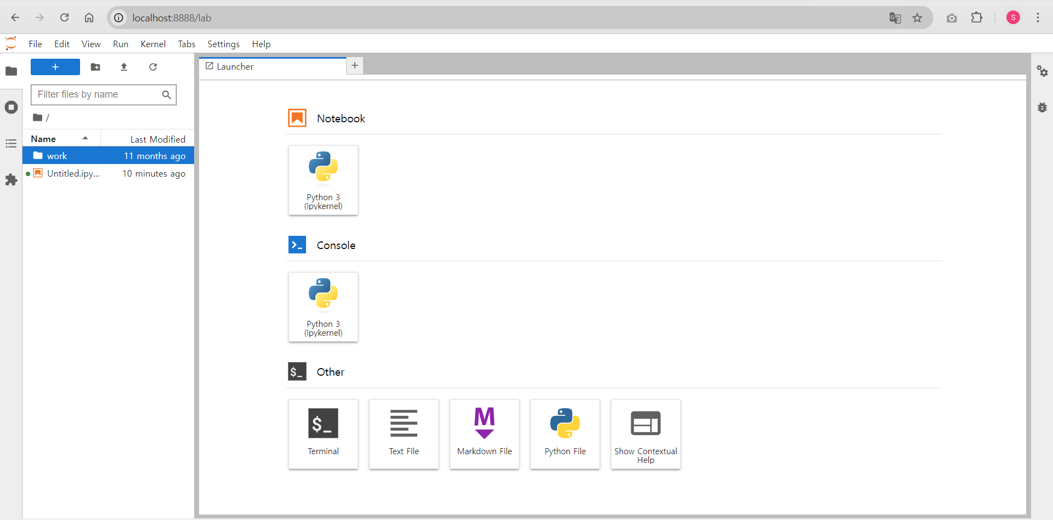The width and height of the screenshot is (1053, 520).
Task: Refresh the file browser list
Action: click(153, 67)
